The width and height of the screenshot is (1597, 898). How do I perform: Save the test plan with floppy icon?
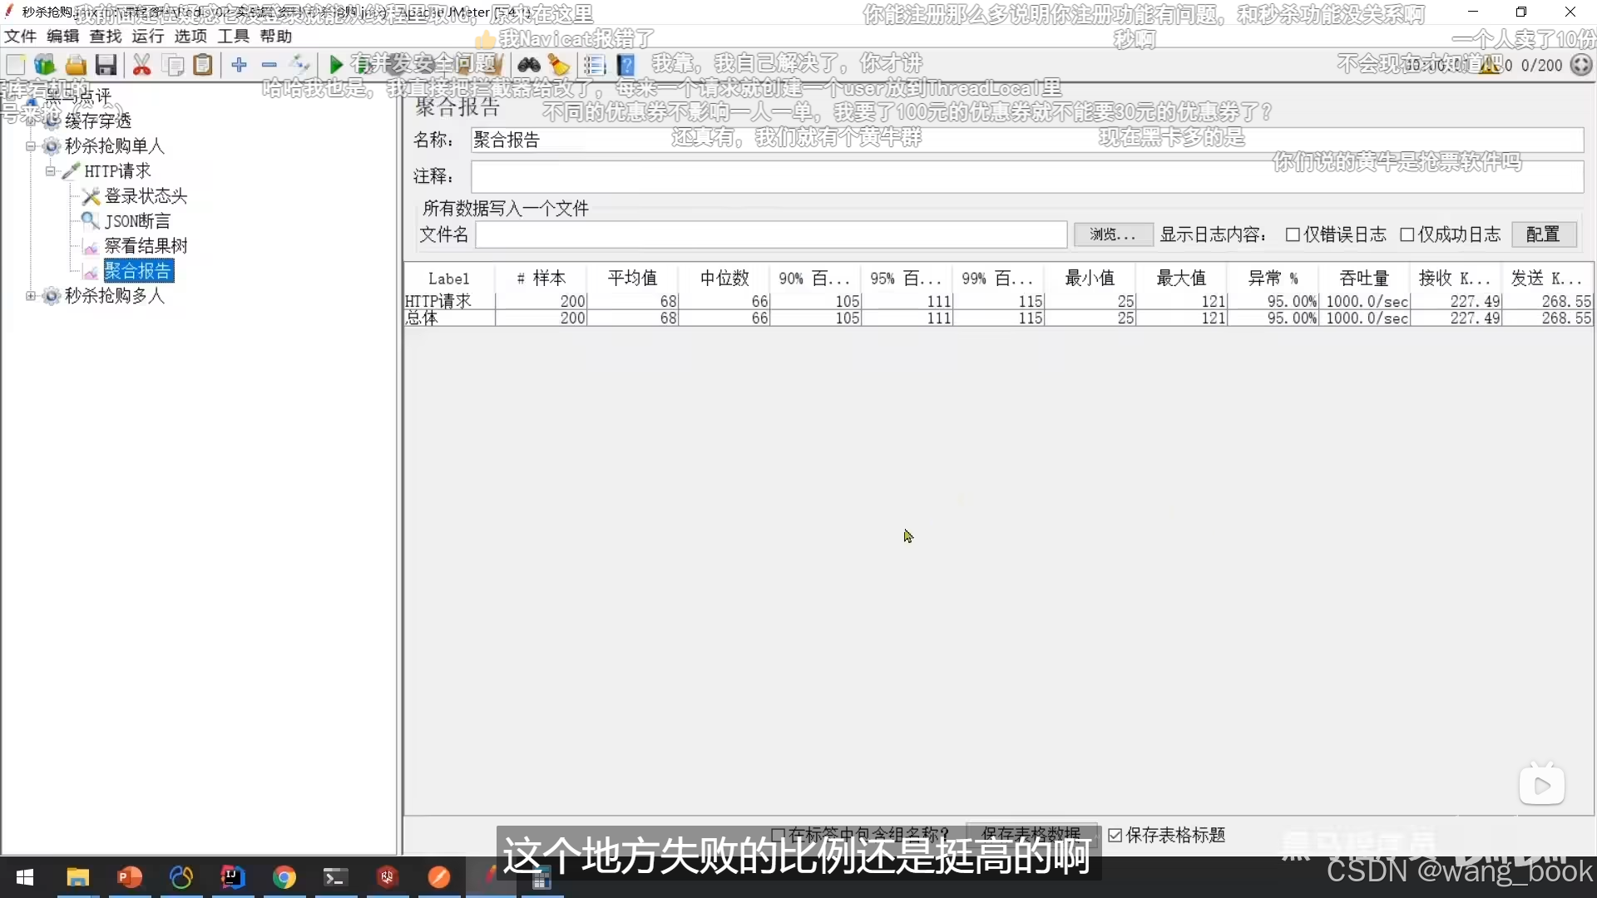pyautogui.click(x=106, y=65)
